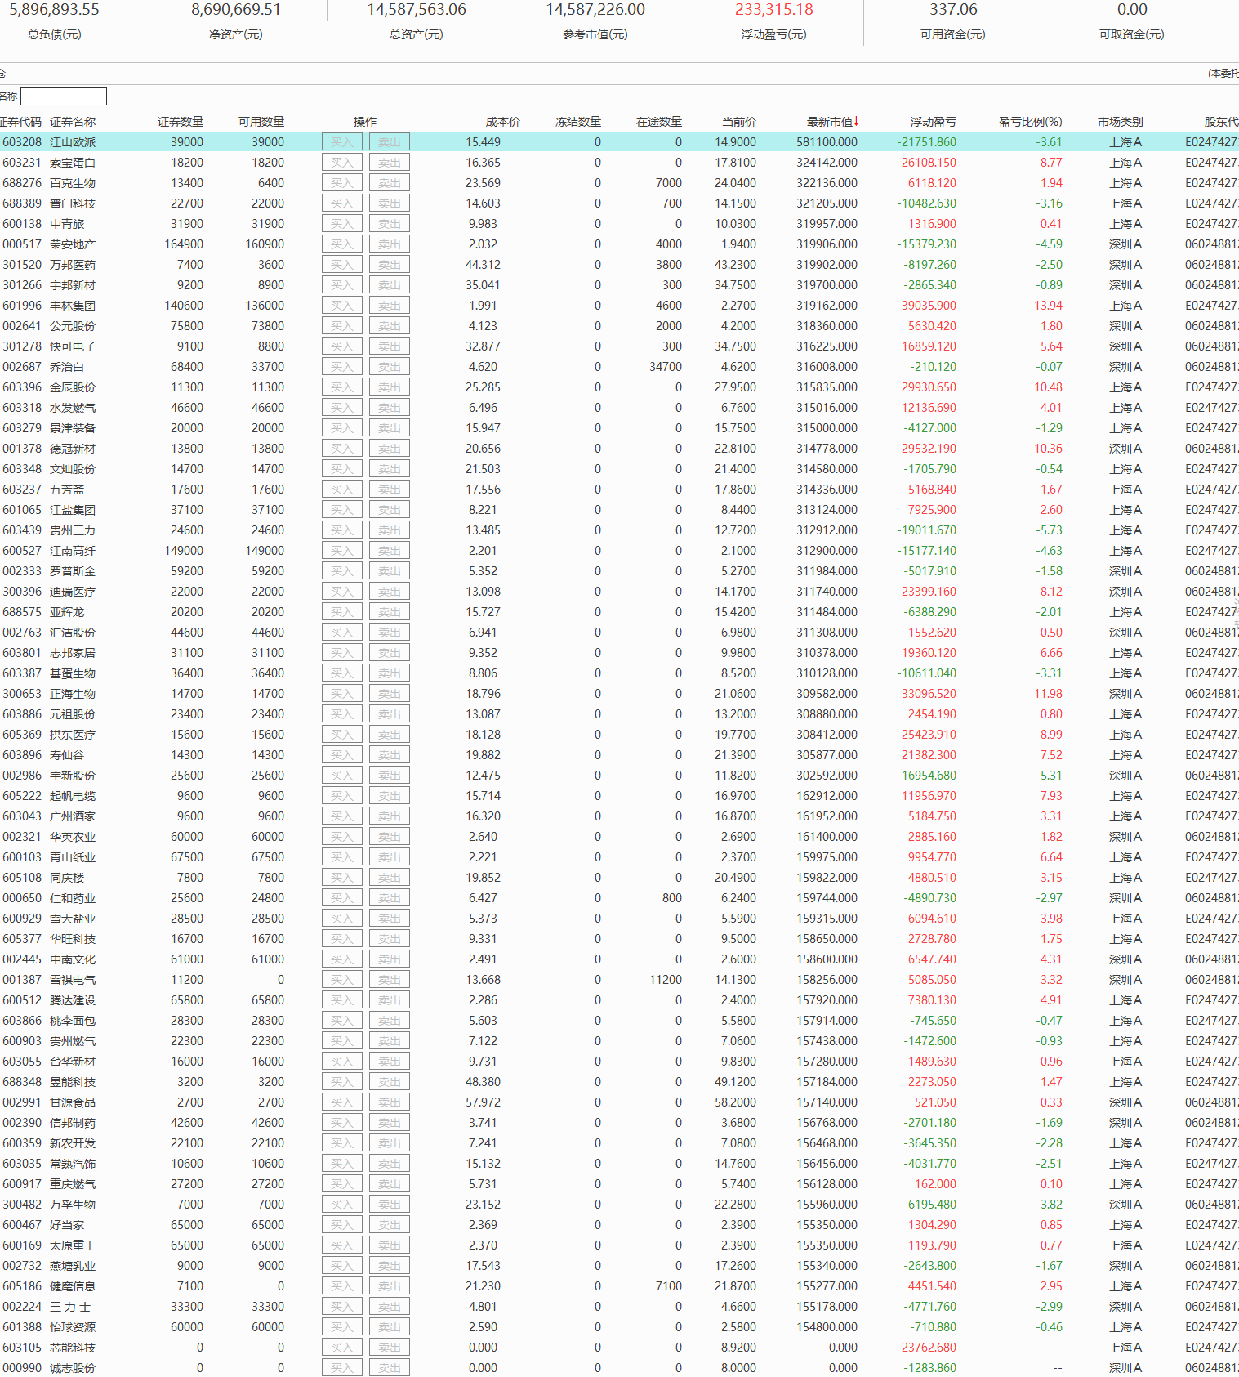Select the 文灿股份 stock row name
This screenshot has height=1377, width=1239.
(73, 469)
